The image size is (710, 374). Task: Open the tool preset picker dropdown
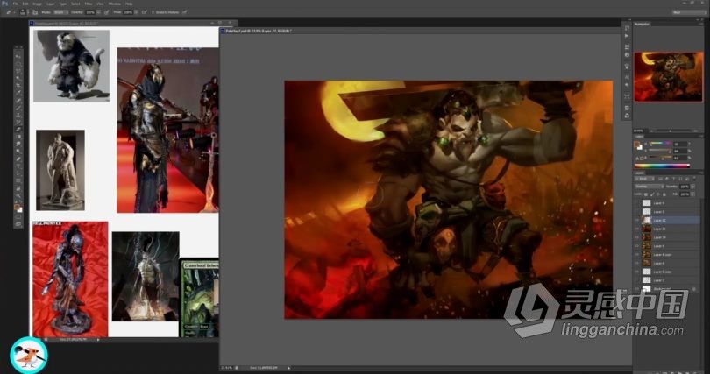tap(14, 12)
